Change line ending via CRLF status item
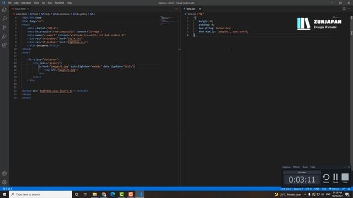This screenshot has width=353, height=198. pos(317,189)
